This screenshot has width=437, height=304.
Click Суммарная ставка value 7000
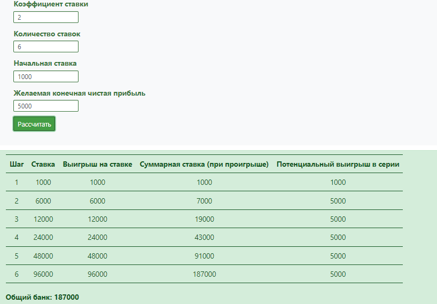(204, 201)
